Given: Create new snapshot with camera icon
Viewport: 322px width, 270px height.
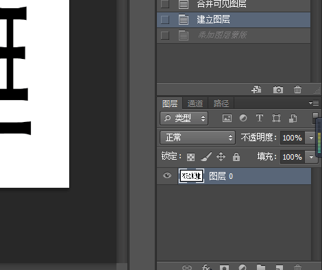Looking at the screenshot, I should click(x=278, y=90).
